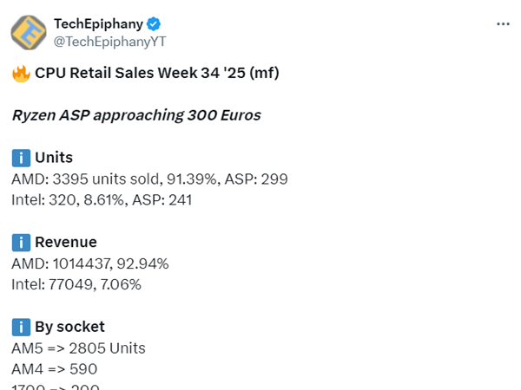
Task: Open the TechEpiphany display name link
Action: (99, 24)
